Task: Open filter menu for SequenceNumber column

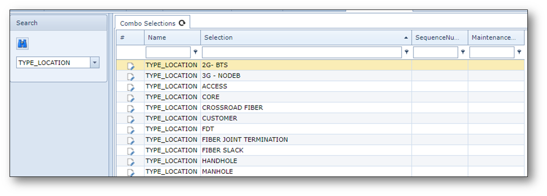Action: tap(463, 53)
